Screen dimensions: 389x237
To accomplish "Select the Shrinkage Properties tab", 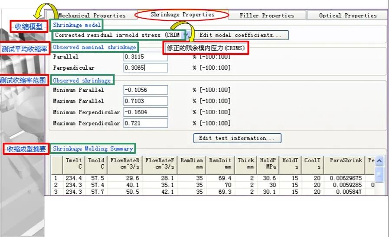I will pos(182,15).
